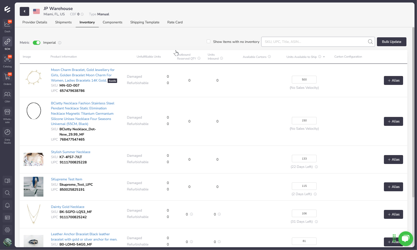Open the live chat bubble
The width and height of the screenshot is (417, 250).
click(x=405, y=239)
